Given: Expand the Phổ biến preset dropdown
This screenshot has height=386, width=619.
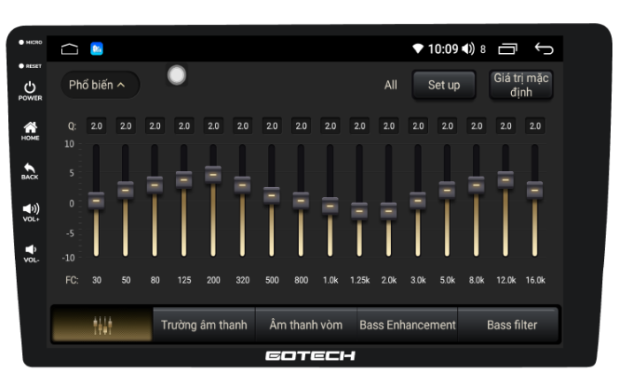Looking at the screenshot, I should [97, 86].
